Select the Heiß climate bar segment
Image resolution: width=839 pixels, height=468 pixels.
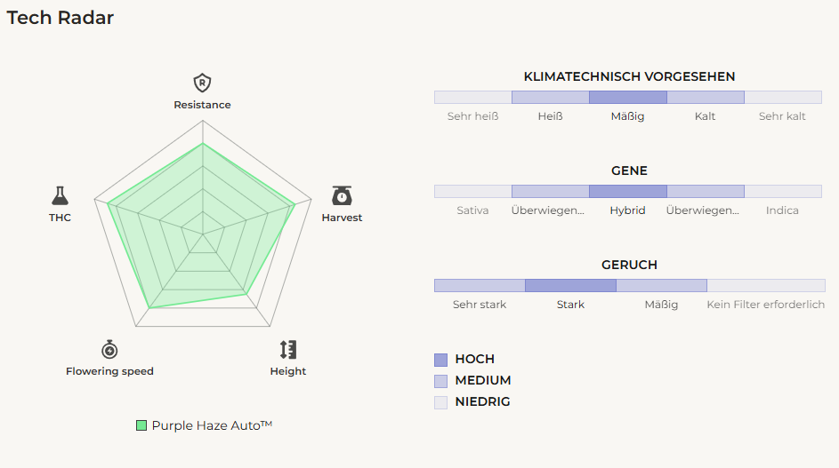[550, 98]
